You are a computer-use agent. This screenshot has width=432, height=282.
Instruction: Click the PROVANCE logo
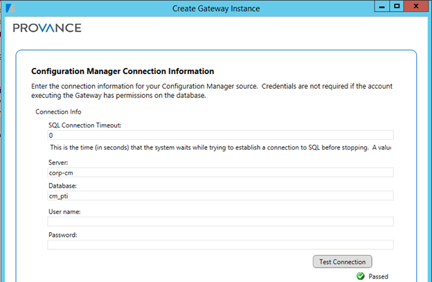47,28
